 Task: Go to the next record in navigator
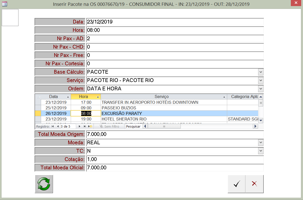(80, 126)
